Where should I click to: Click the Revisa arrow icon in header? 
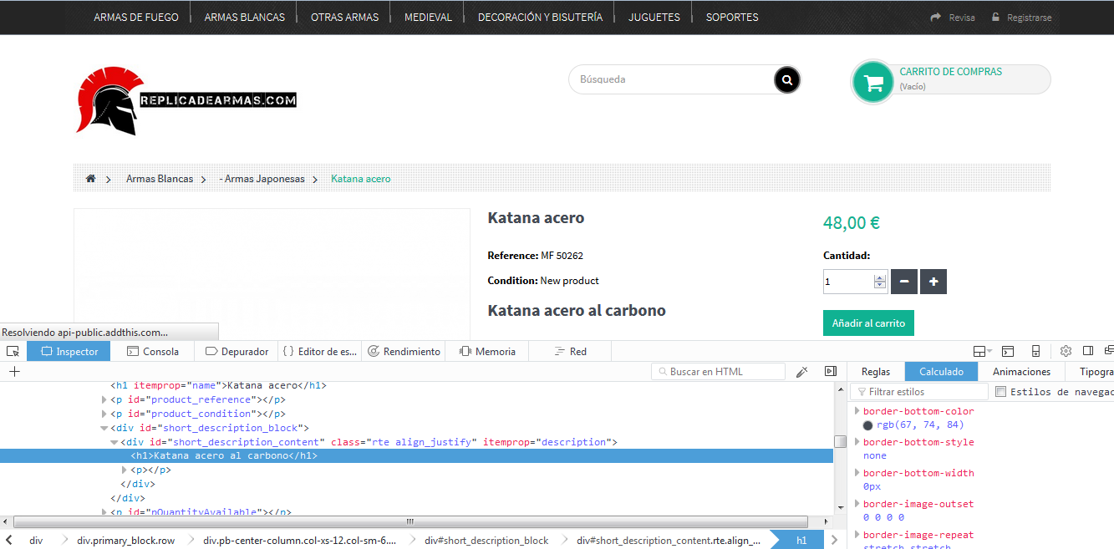tap(935, 18)
